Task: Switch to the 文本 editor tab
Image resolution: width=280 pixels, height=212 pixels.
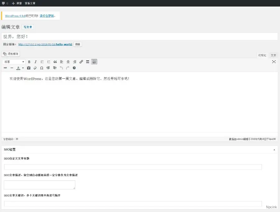Action: [273, 55]
